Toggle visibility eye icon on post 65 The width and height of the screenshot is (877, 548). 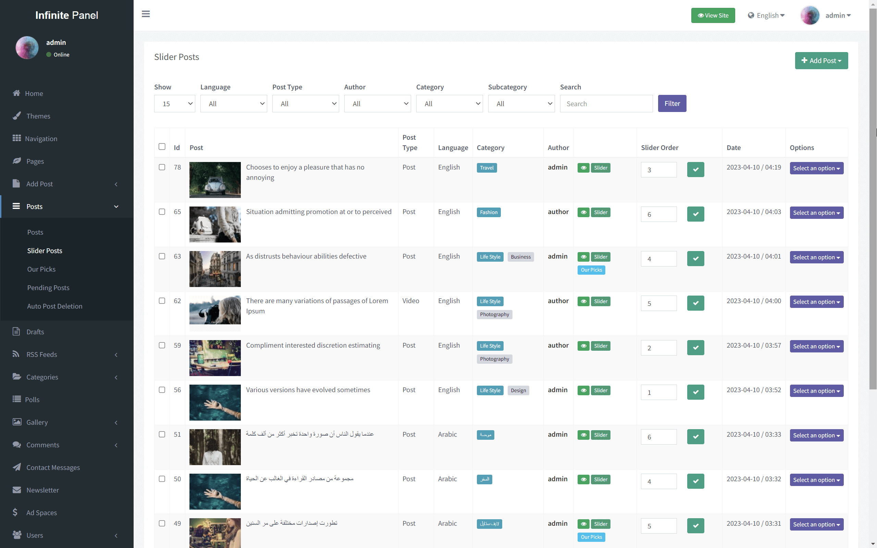[583, 212]
